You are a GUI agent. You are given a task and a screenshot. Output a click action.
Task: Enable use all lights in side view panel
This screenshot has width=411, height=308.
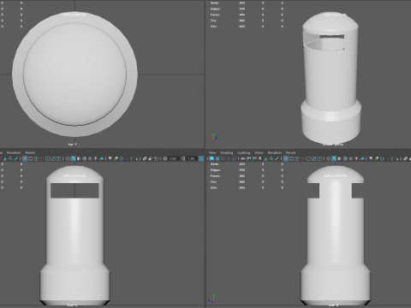356,158
